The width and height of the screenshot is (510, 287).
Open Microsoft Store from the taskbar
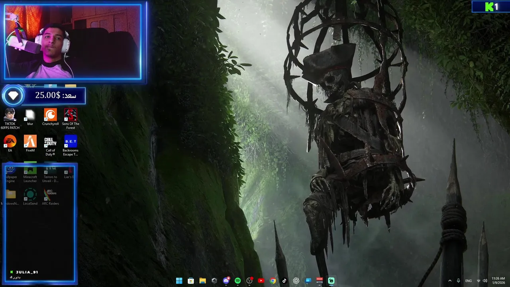click(191, 281)
